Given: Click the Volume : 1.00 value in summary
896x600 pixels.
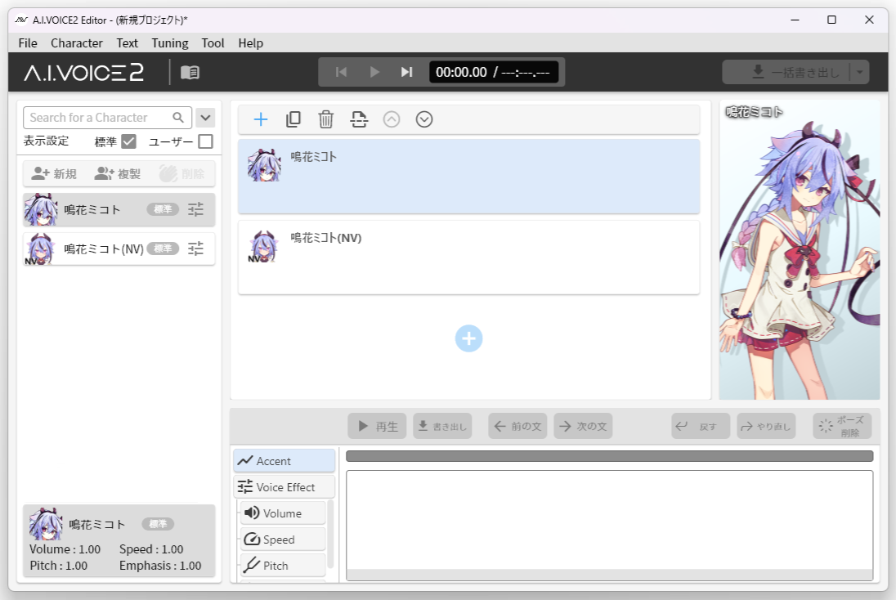Looking at the screenshot, I should click(x=65, y=549).
